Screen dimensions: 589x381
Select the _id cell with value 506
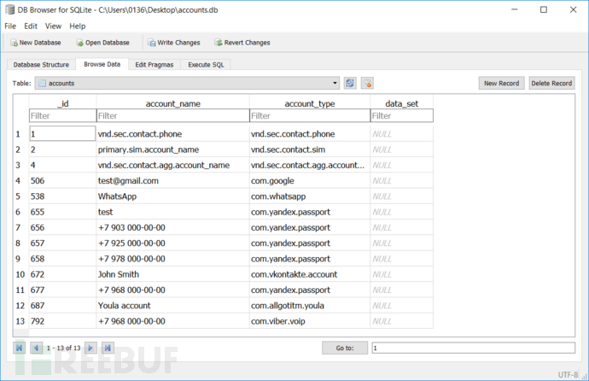(62, 181)
